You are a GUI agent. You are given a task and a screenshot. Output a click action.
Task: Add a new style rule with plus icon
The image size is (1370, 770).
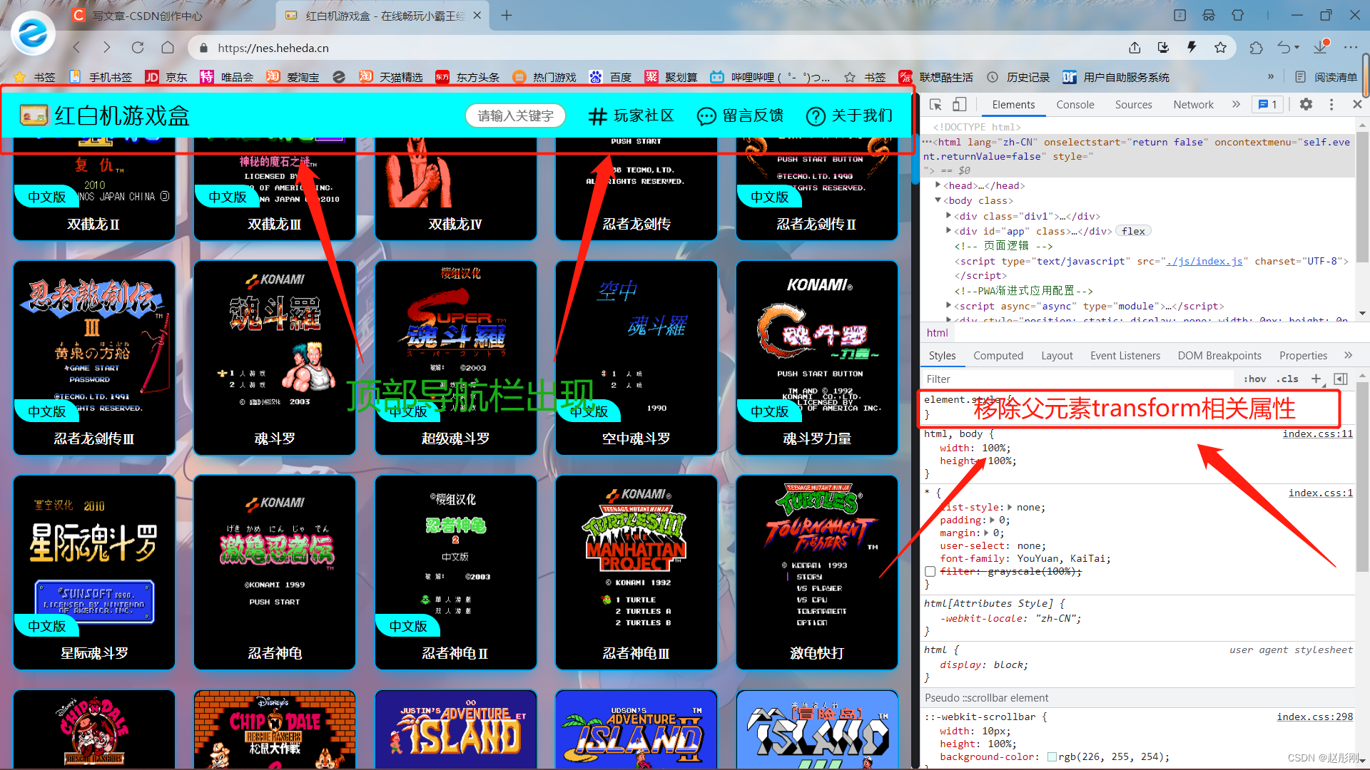tap(1316, 379)
